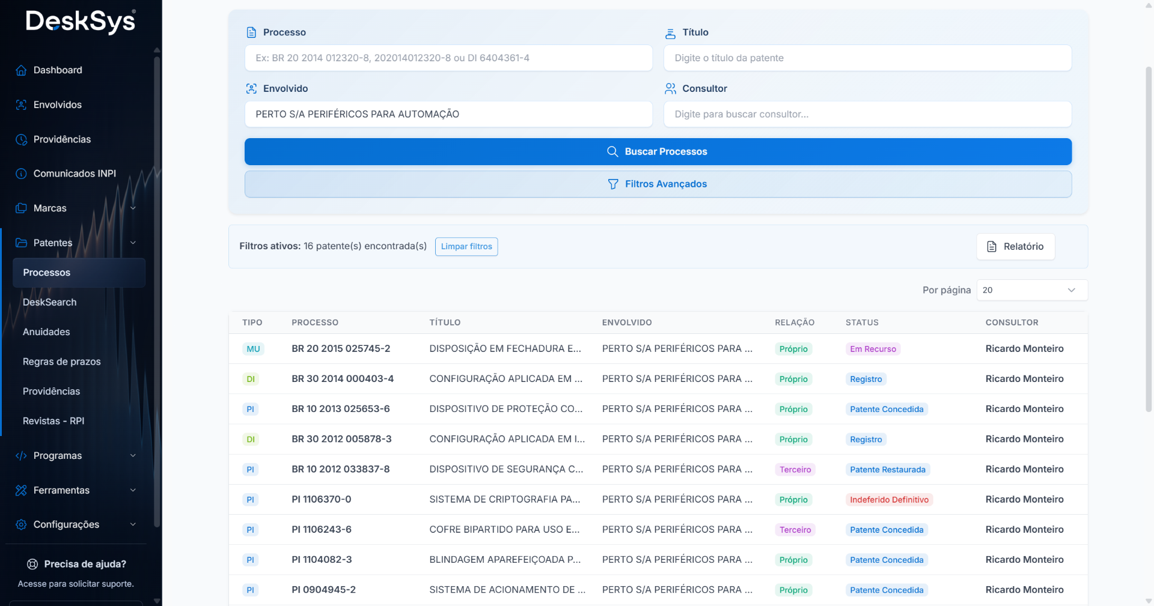This screenshot has height=606, width=1154.
Task: Click the MU type badge
Action: pyautogui.click(x=253, y=349)
